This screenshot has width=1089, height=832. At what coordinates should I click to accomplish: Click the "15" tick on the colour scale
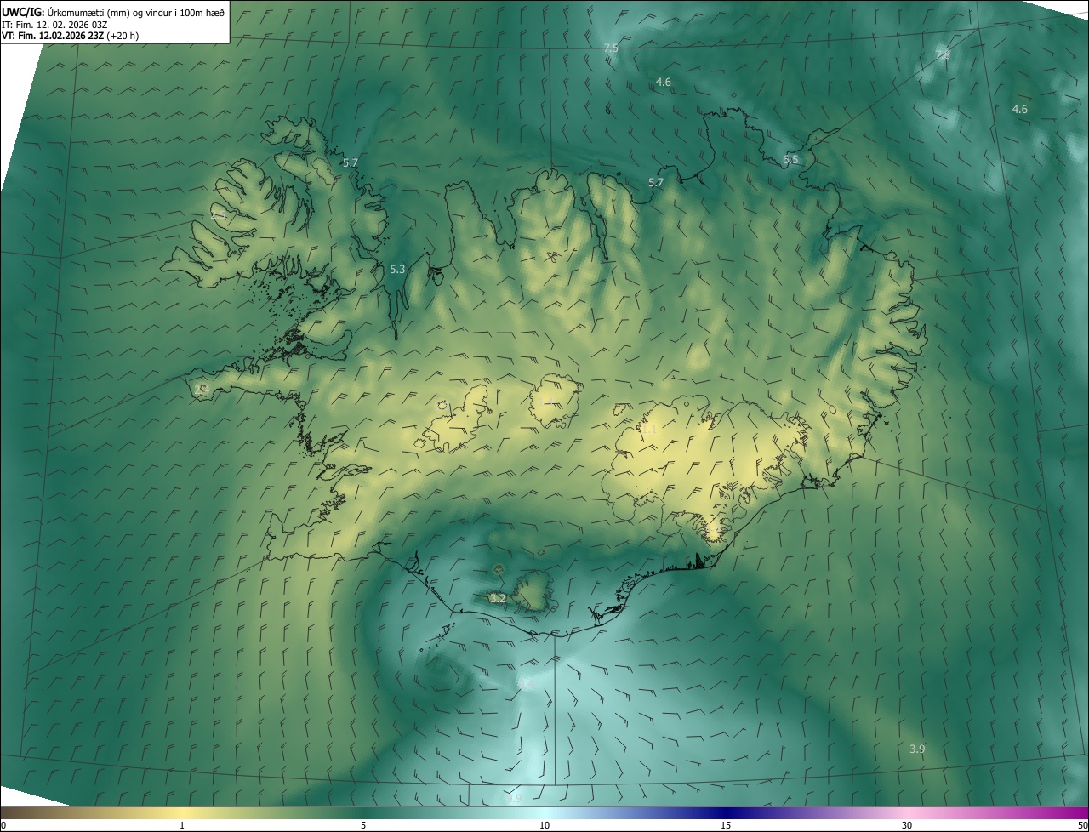click(726, 825)
